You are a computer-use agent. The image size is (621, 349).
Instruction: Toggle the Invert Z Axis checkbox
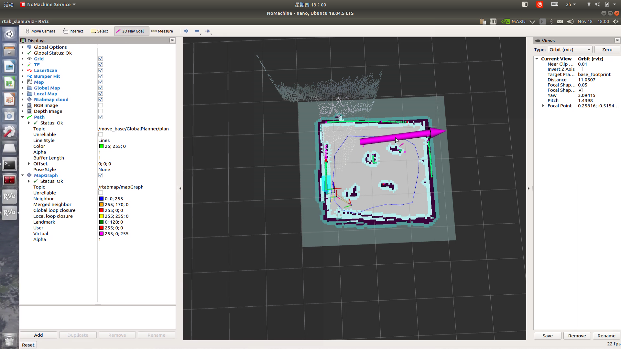point(580,69)
